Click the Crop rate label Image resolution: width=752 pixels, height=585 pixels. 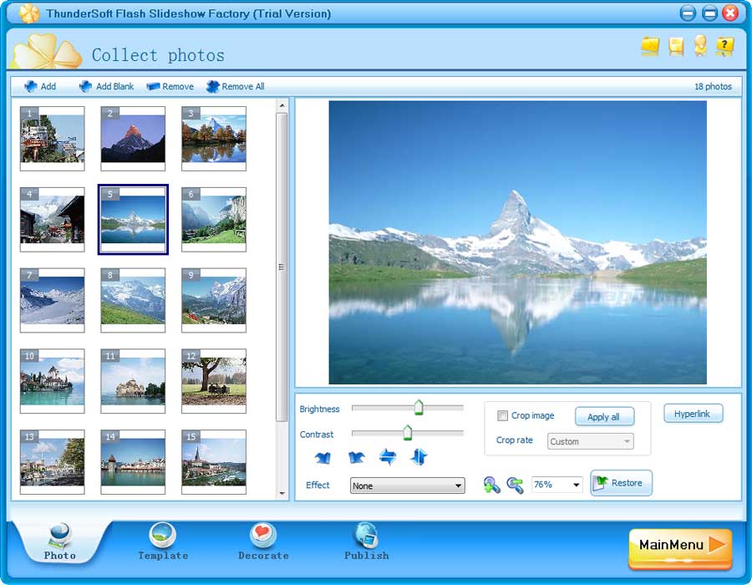(x=514, y=440)
